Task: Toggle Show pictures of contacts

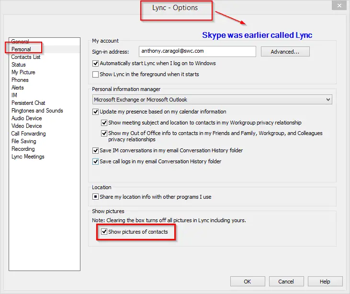Action: [x=104, y=231]
